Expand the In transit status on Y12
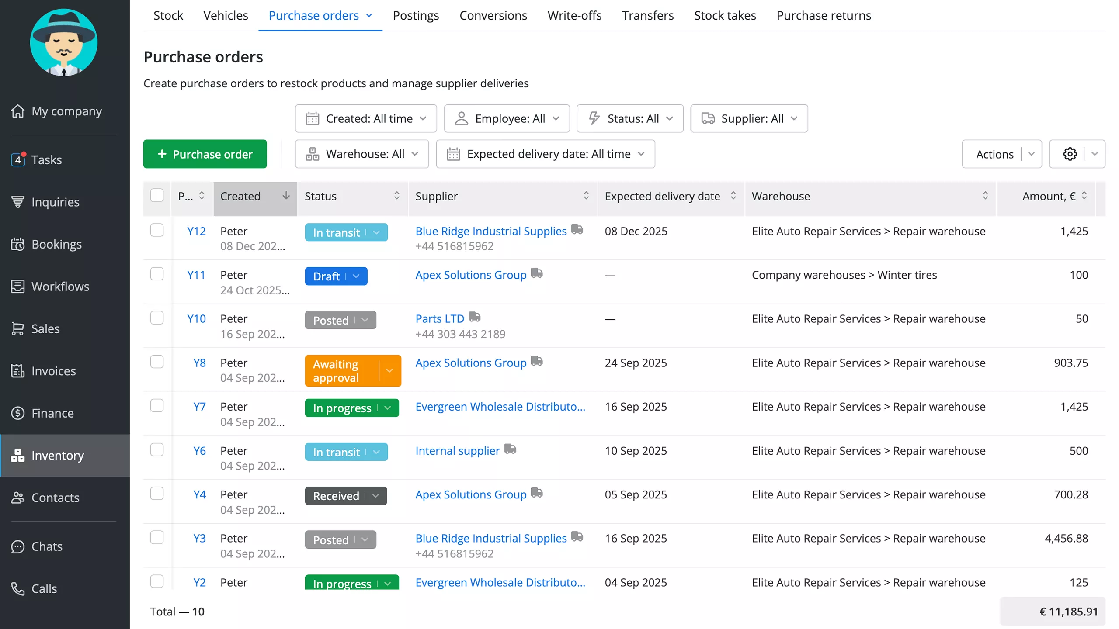This screenshot has width=1119, height=629. 376,232
